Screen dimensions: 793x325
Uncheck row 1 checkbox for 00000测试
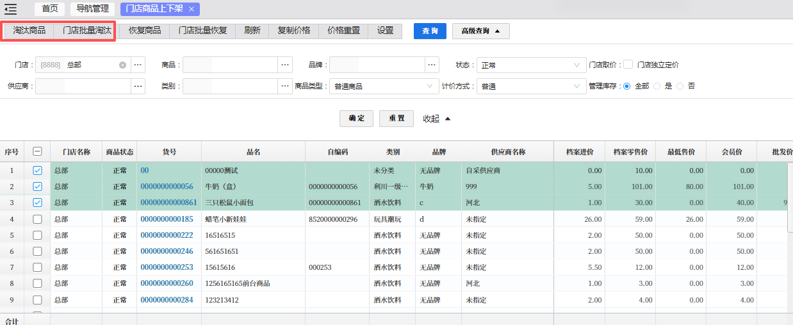pos(37,171)
